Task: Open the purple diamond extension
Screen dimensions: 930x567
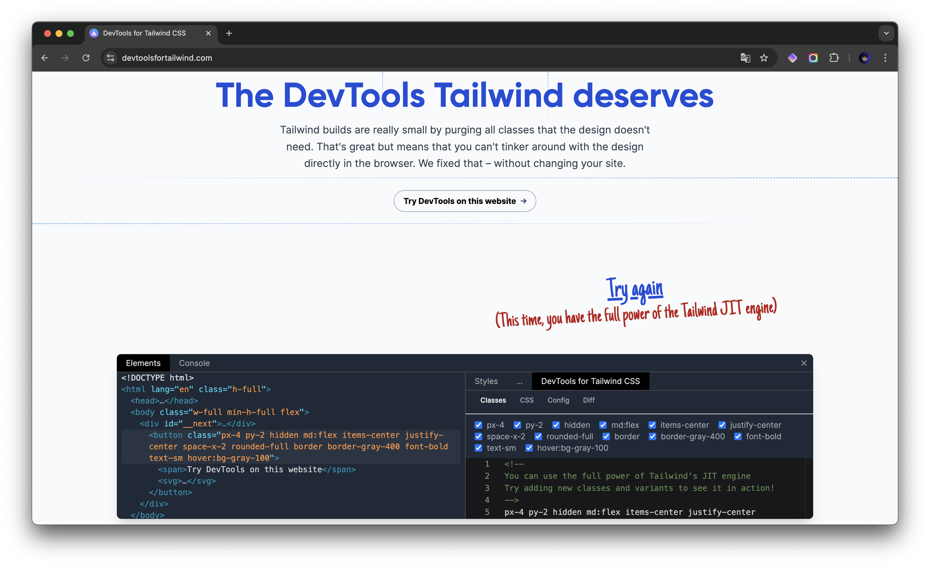Action: click(x=792, y=58)
